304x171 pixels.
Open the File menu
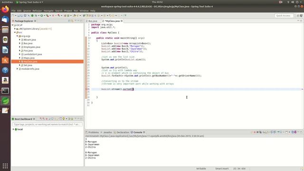click(x=13, y=10)
